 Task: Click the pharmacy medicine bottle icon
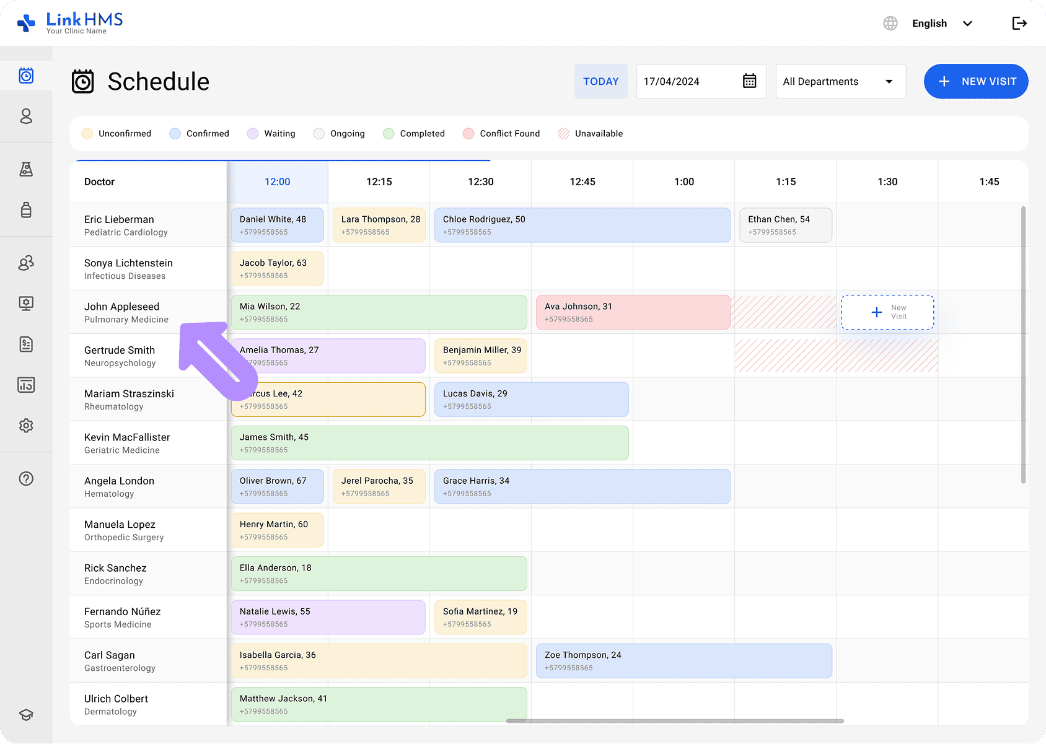26,210
